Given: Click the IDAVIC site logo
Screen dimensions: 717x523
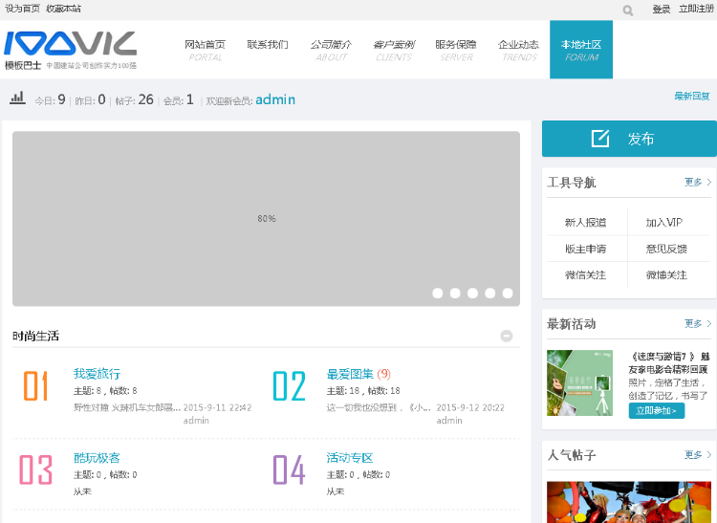Looking at the screenshot, I should coord(70,51).
